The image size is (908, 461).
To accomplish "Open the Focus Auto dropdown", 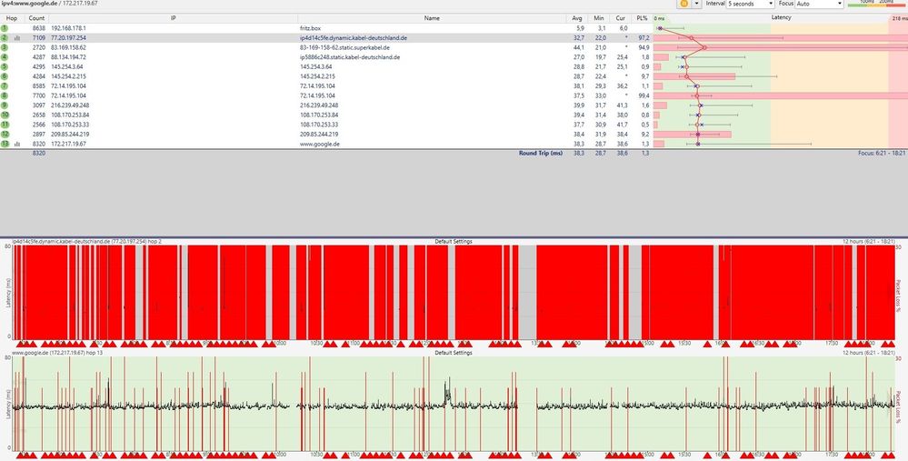I will [820, 4].
